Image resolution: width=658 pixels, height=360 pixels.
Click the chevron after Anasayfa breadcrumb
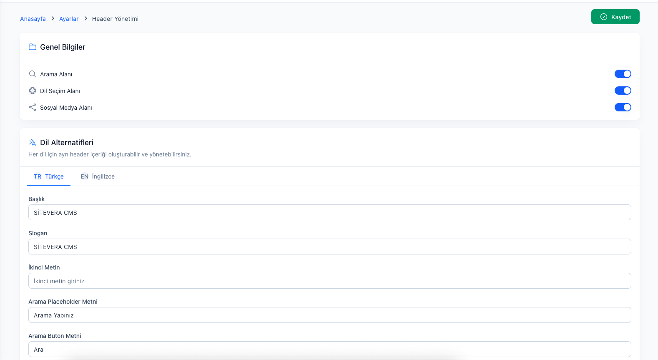(53, 18)
